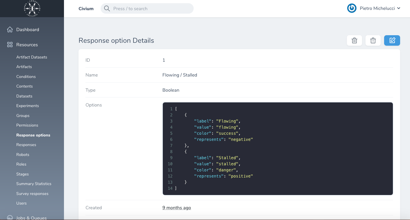This screenshot has height=220, width=410.
Task: Click the Dashboard home icon
Action: (10, 29)
